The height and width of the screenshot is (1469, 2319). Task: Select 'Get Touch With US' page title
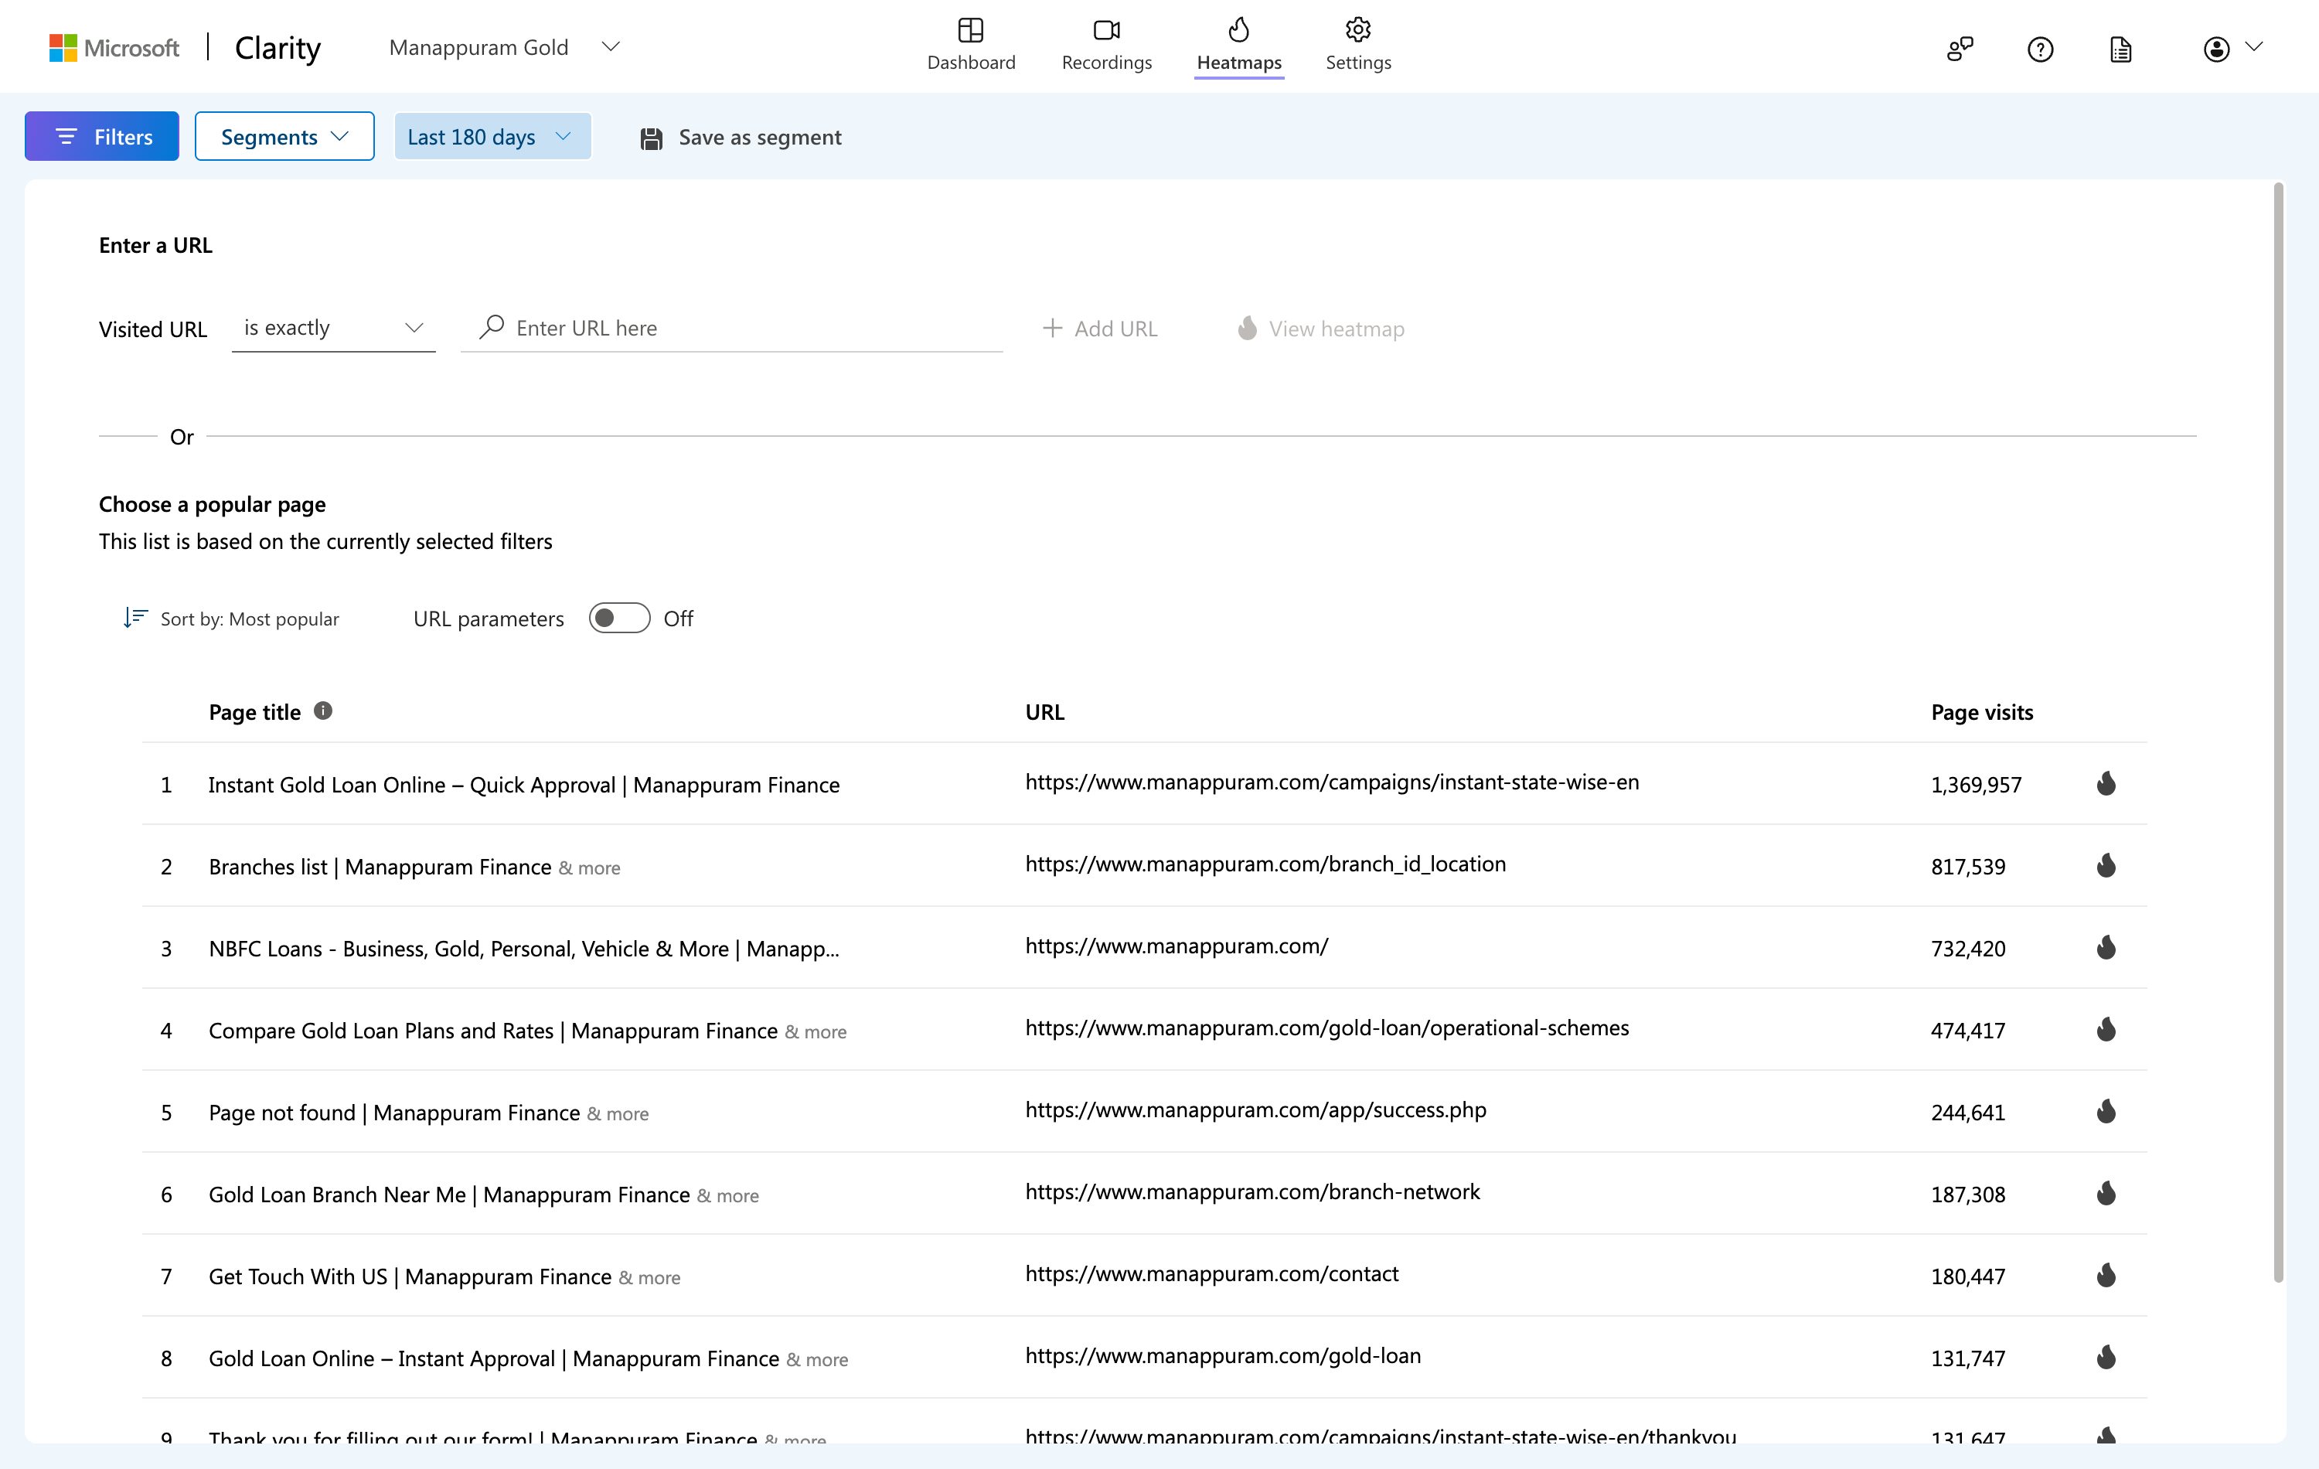click(x=409, y=1276)
